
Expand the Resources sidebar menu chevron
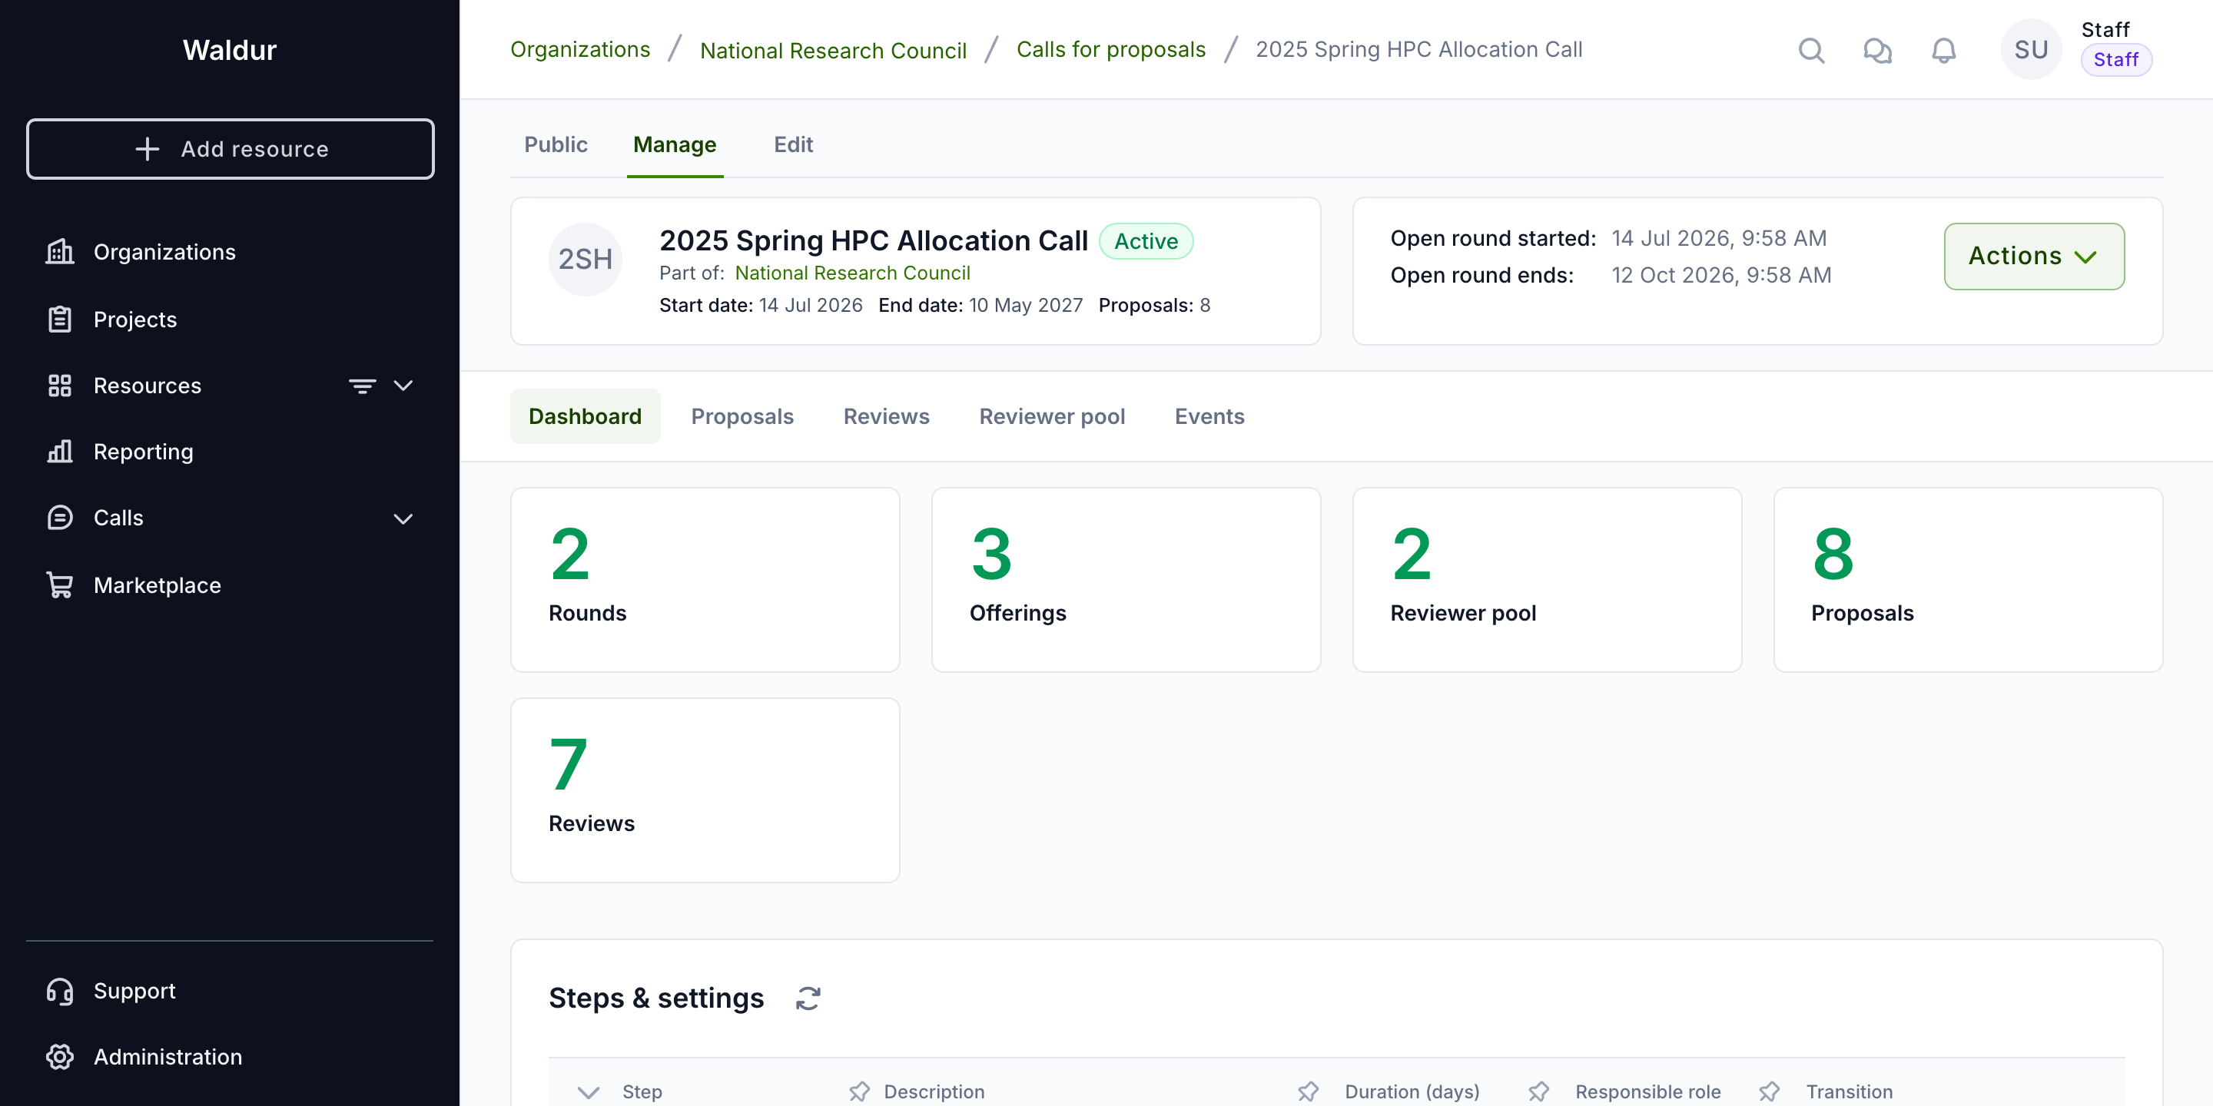click(403, 386)
